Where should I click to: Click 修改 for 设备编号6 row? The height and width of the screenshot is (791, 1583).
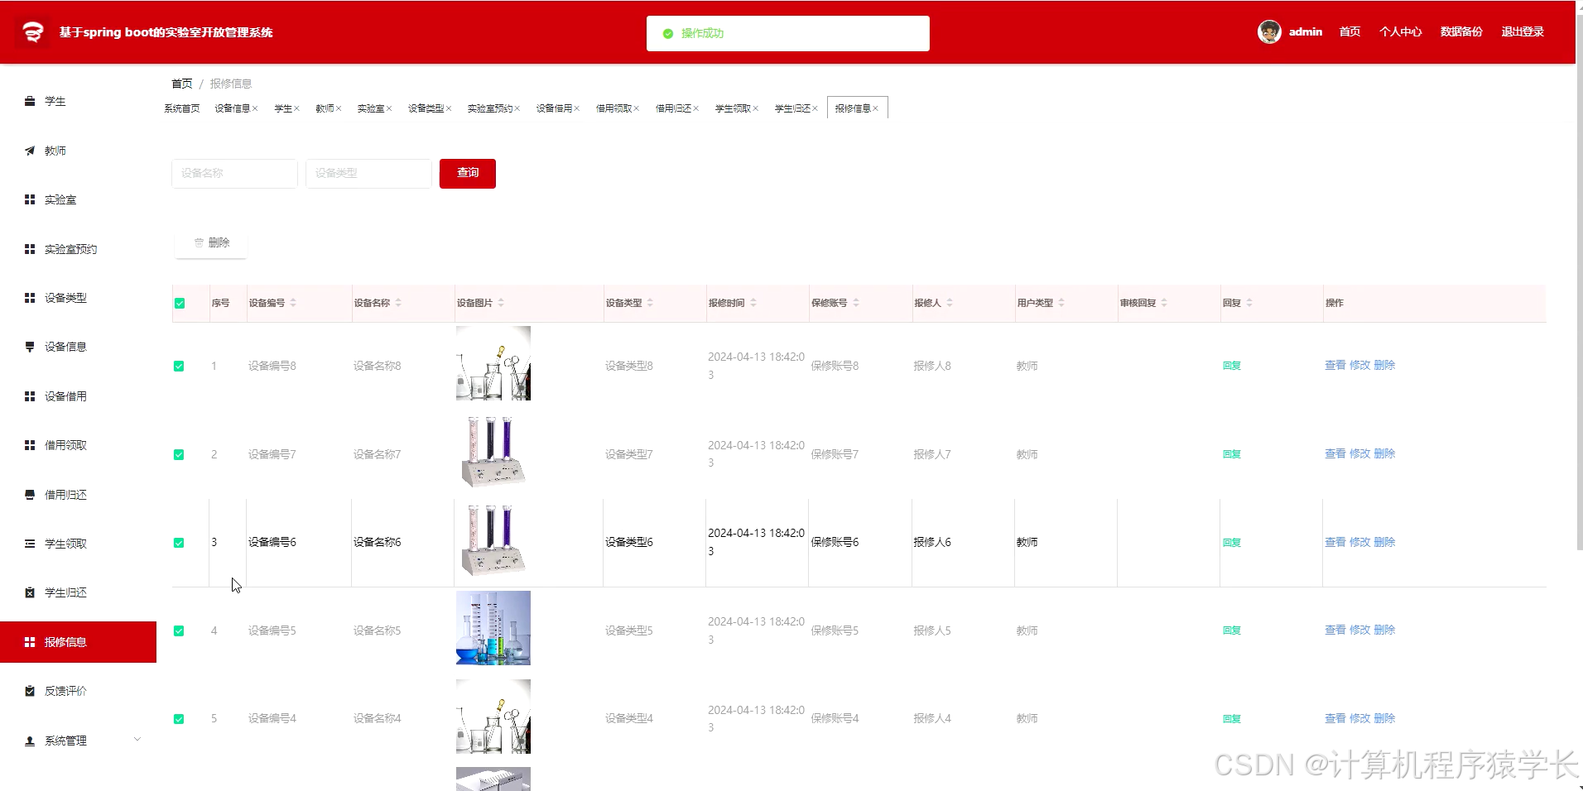(x=1359, y=542)
